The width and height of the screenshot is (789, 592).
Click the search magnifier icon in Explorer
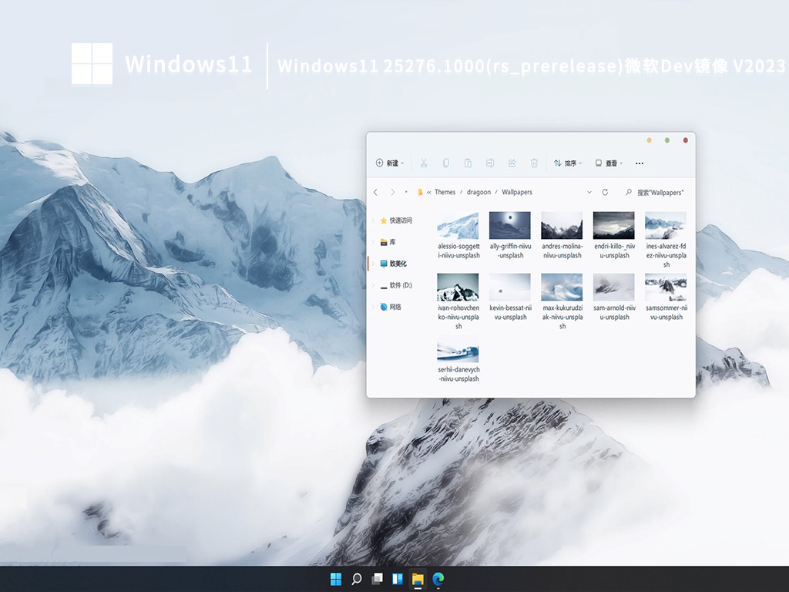coord(629,191)
